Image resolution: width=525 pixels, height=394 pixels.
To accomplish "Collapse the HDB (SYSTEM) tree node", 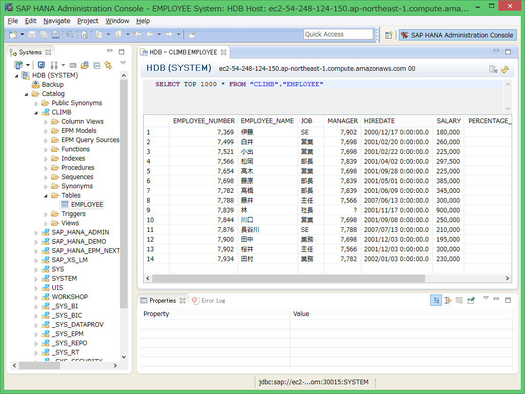I will click(16, 76).
